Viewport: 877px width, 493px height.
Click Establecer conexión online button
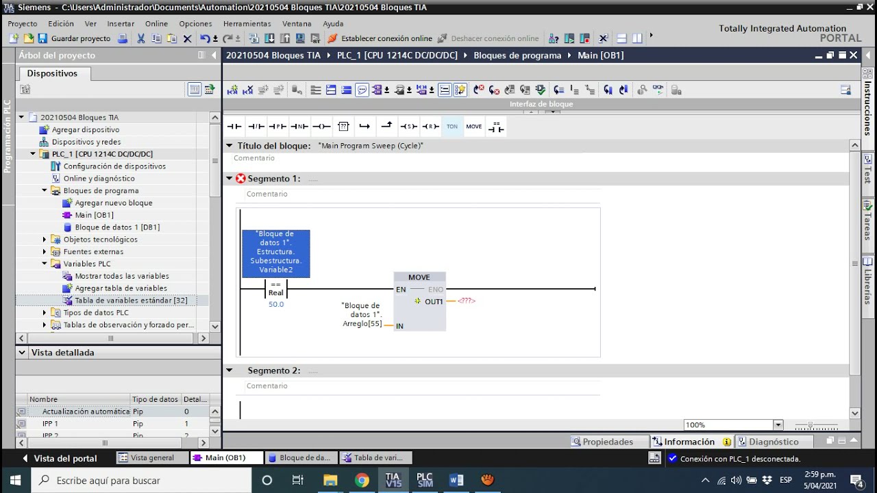(380, 38)
